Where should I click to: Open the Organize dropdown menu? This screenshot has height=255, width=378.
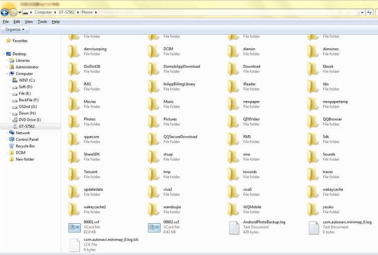[15, 30]
